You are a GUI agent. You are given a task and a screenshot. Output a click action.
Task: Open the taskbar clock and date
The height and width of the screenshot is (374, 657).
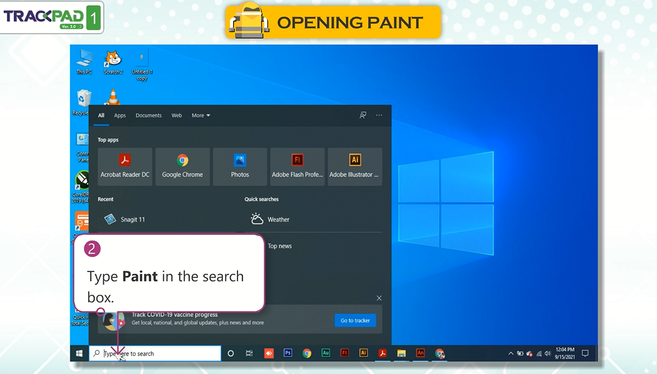pos(565,353)
